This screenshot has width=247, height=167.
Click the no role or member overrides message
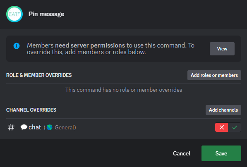(124, 90)
